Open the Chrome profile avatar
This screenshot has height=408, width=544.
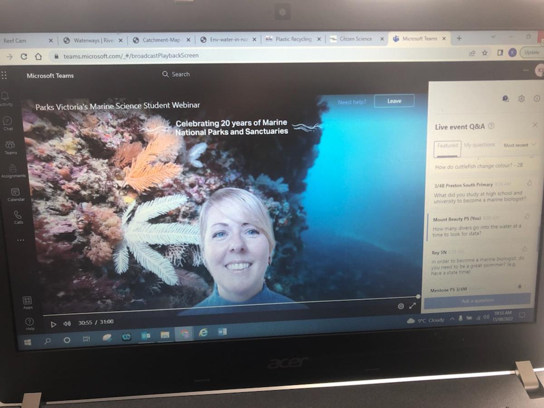(x=512, y=53)
